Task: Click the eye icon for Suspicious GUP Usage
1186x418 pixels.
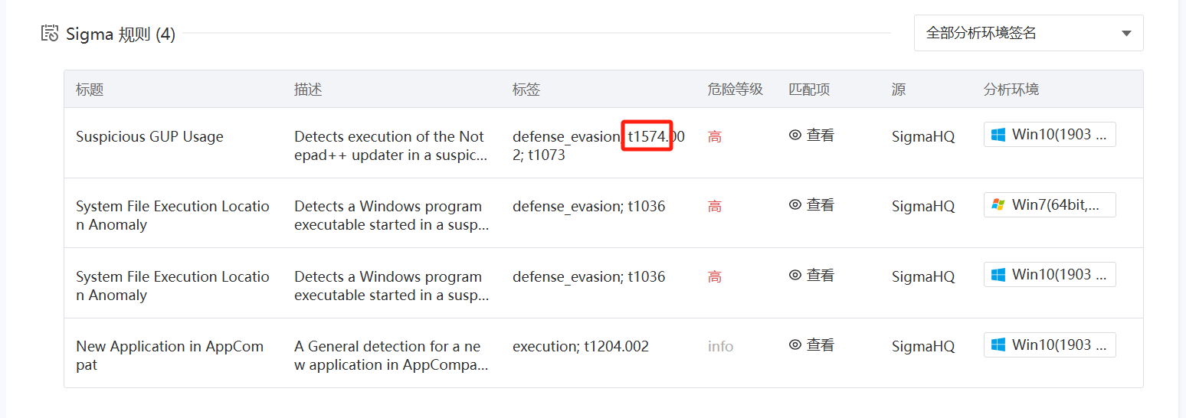Action: pos(795,136)
